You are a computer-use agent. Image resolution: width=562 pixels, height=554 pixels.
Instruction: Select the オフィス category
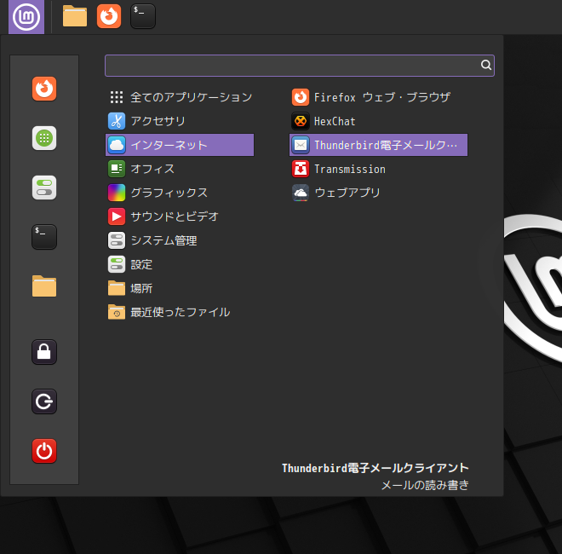coord(180,169)
